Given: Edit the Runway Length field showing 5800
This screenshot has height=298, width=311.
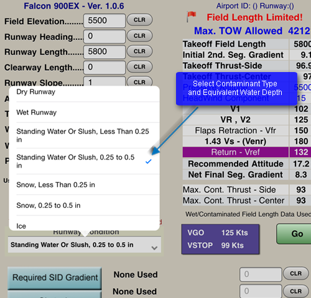Looking at the screenshot, I should (104, 52).
